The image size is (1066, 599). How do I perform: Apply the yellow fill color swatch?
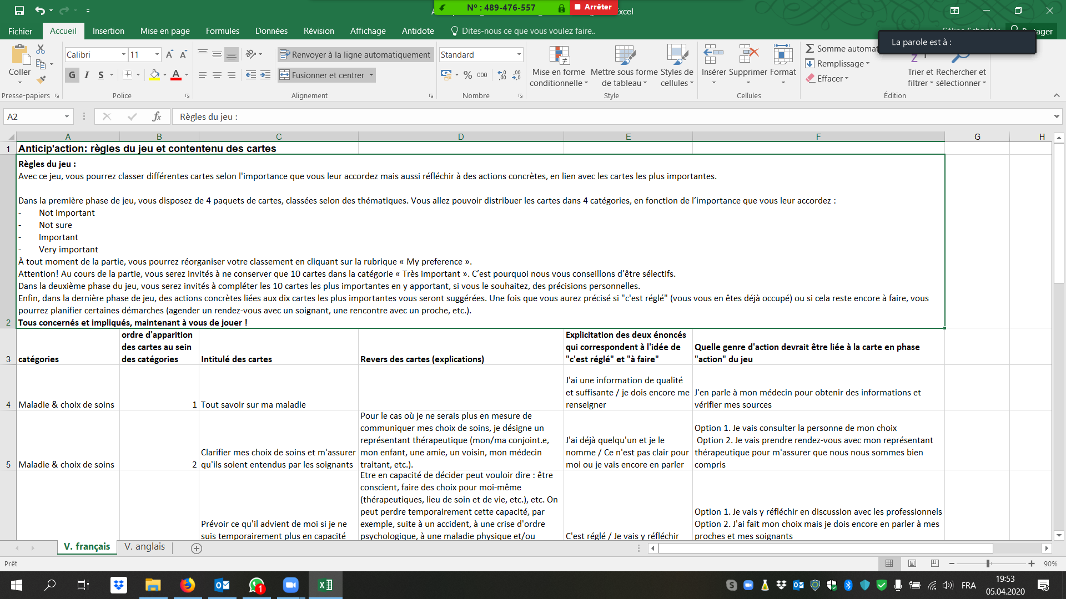tap(154, 75)
